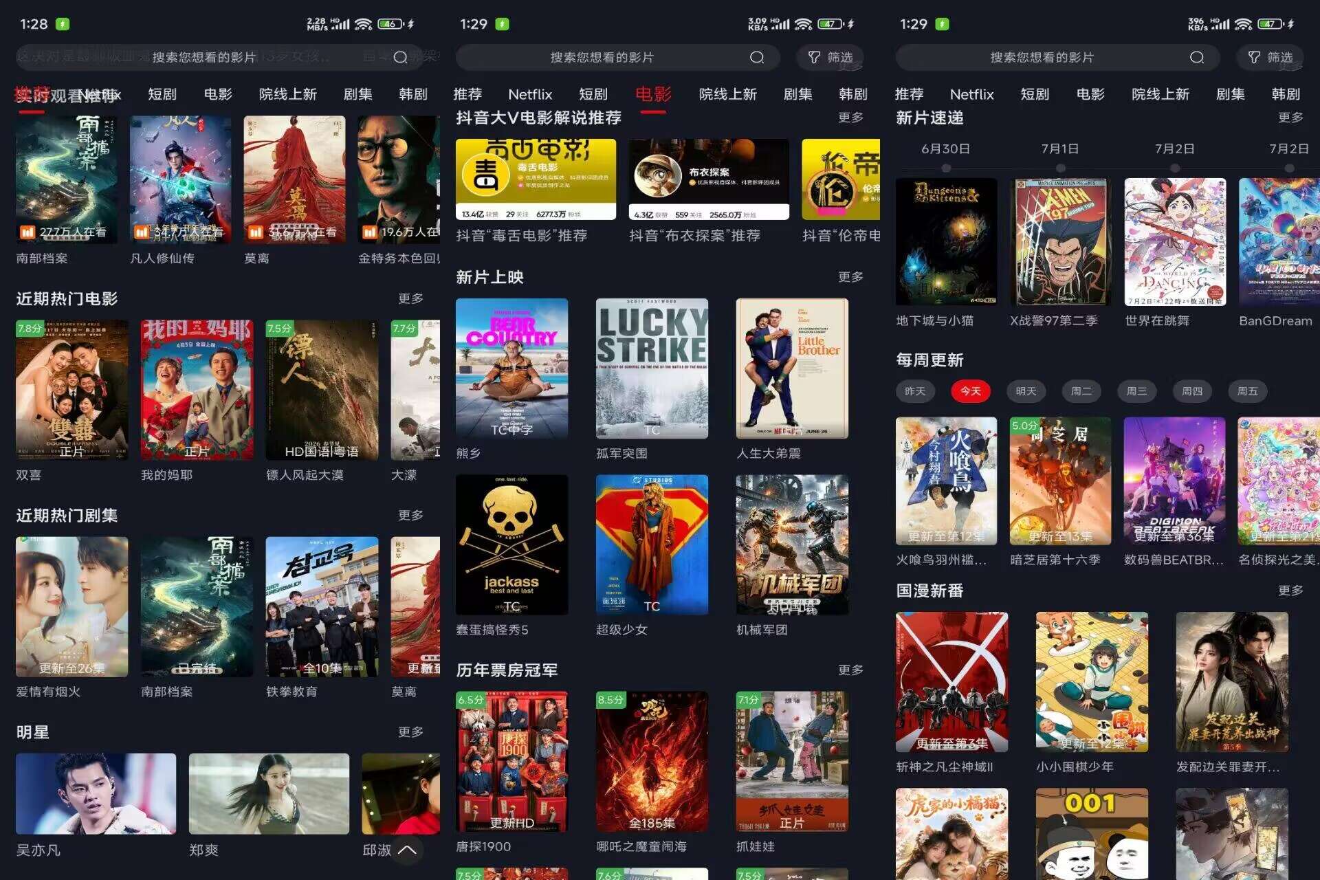
Task: Select the 明天 weekday chip
Action: coord(1026,391)
